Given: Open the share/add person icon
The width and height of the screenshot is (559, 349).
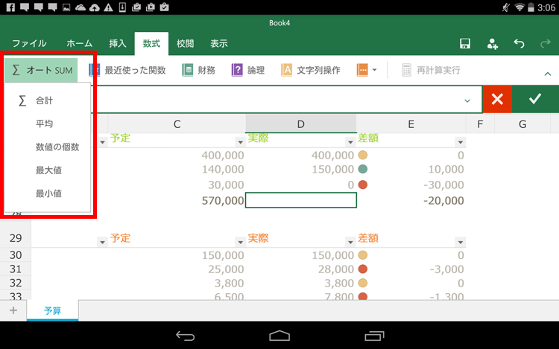Looking at the screenshot, I should pos(492,44).
